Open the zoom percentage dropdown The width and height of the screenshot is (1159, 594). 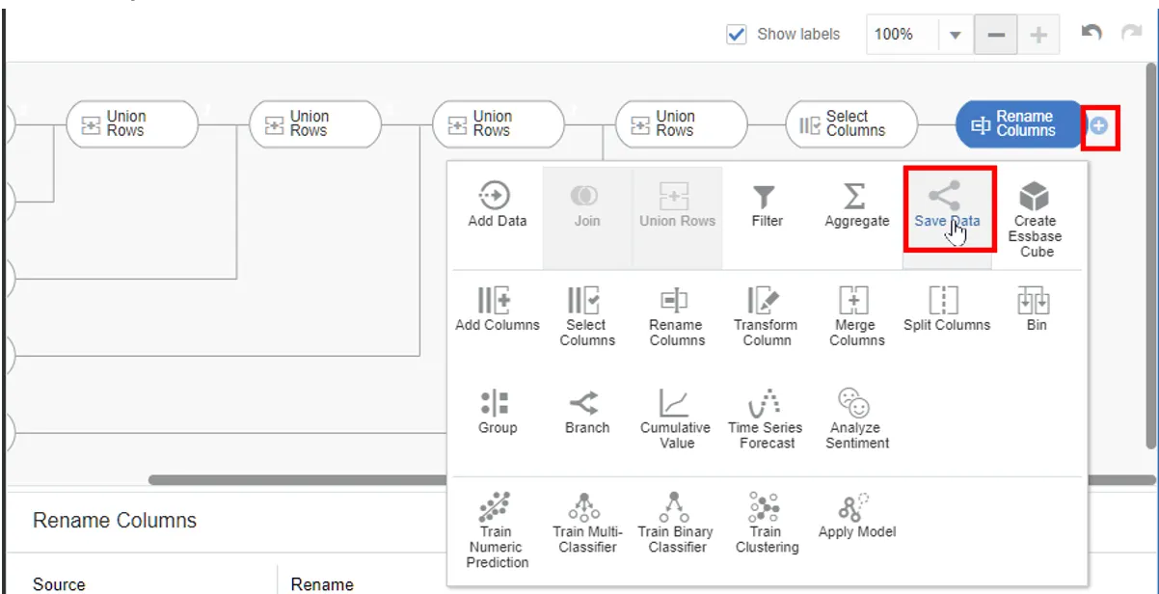click(955, 35)
